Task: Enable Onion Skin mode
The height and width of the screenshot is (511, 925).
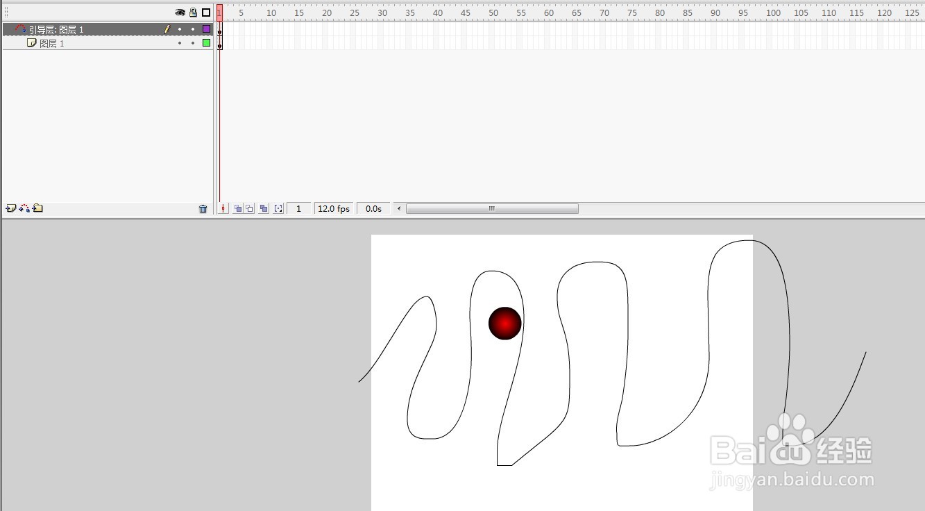Action: click(x=238, y=208)
